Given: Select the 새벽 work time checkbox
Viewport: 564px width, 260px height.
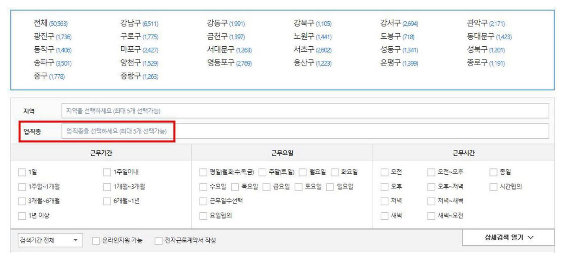Looking at the screenshot, I should coord(385,216).
